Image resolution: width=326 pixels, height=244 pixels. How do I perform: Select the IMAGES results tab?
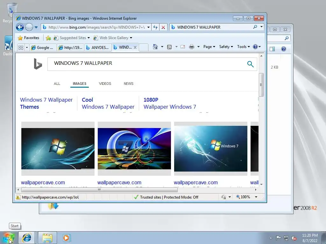79,84
